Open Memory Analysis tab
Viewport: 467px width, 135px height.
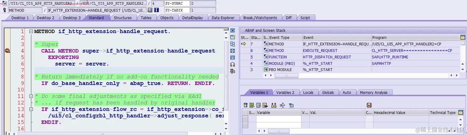coord(373,92)
